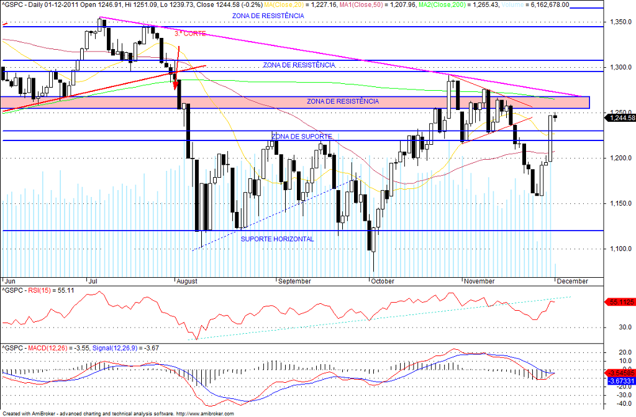Click the "ZONA DE RESISTÊNCIA" label above the 1,350 line
The image size is (636, 417).
pyautogui.click(x=268, y=16)
